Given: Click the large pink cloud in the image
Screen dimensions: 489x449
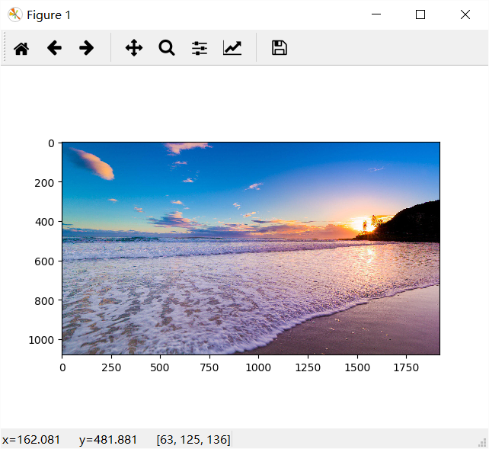Looking at the screenshot, I should tap(92, 164).
